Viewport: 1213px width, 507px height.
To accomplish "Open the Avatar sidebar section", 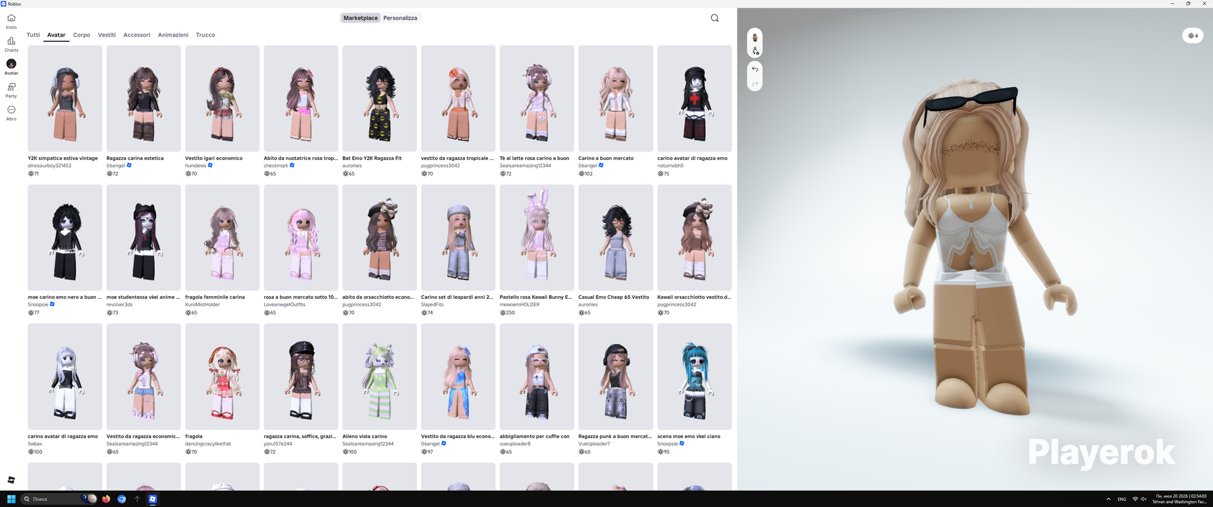I will [11, 67].
